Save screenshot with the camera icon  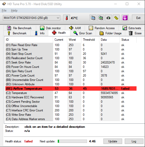[x=109, y=18]
